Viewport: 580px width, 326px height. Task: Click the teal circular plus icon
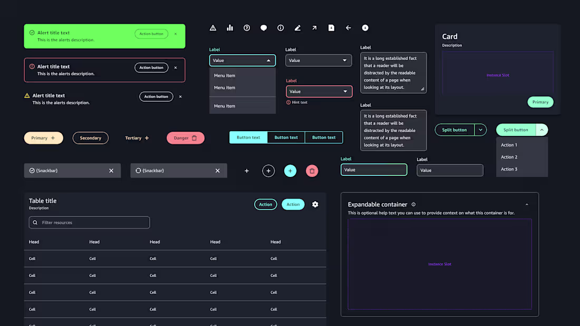[290, 171]
